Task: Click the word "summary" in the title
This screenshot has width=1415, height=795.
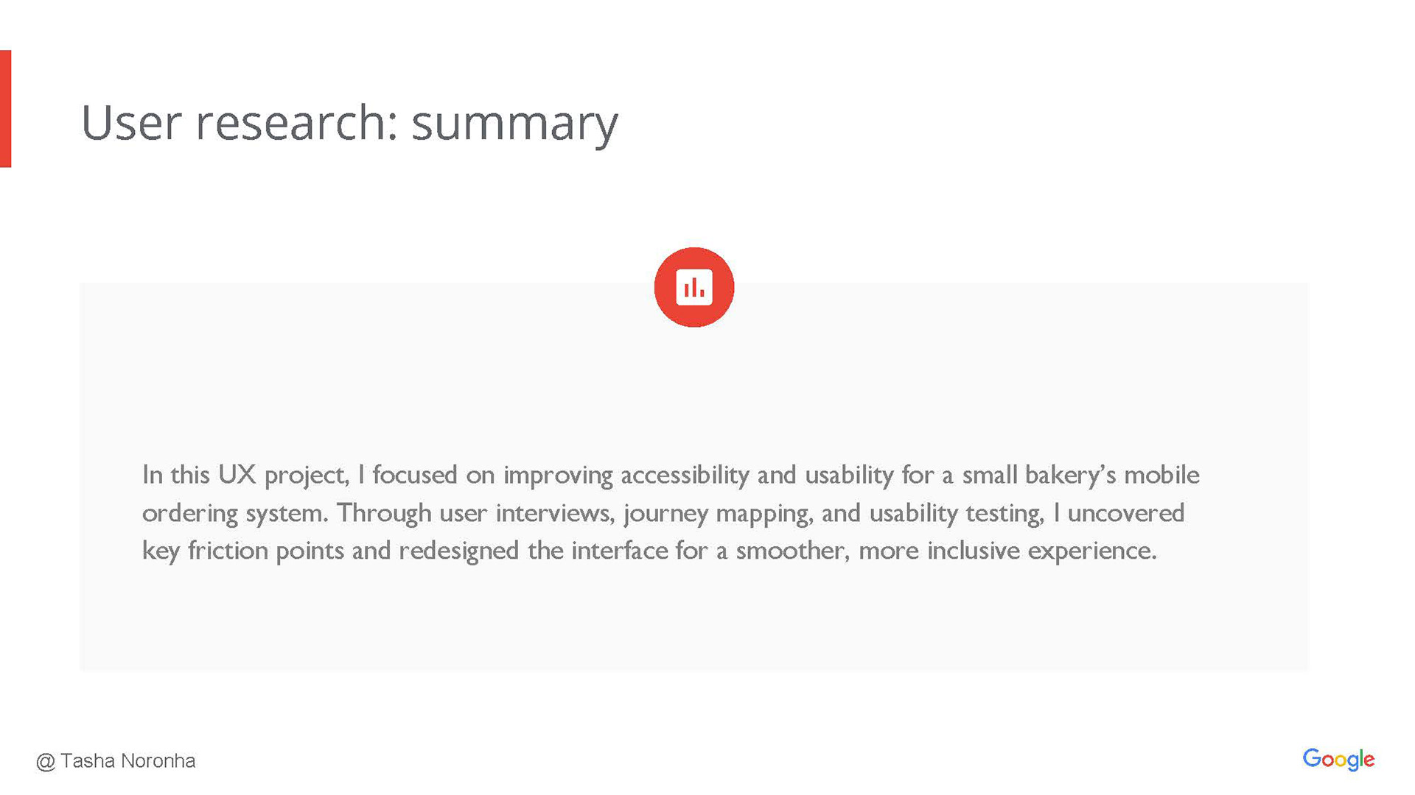Action: pos(514,124)
